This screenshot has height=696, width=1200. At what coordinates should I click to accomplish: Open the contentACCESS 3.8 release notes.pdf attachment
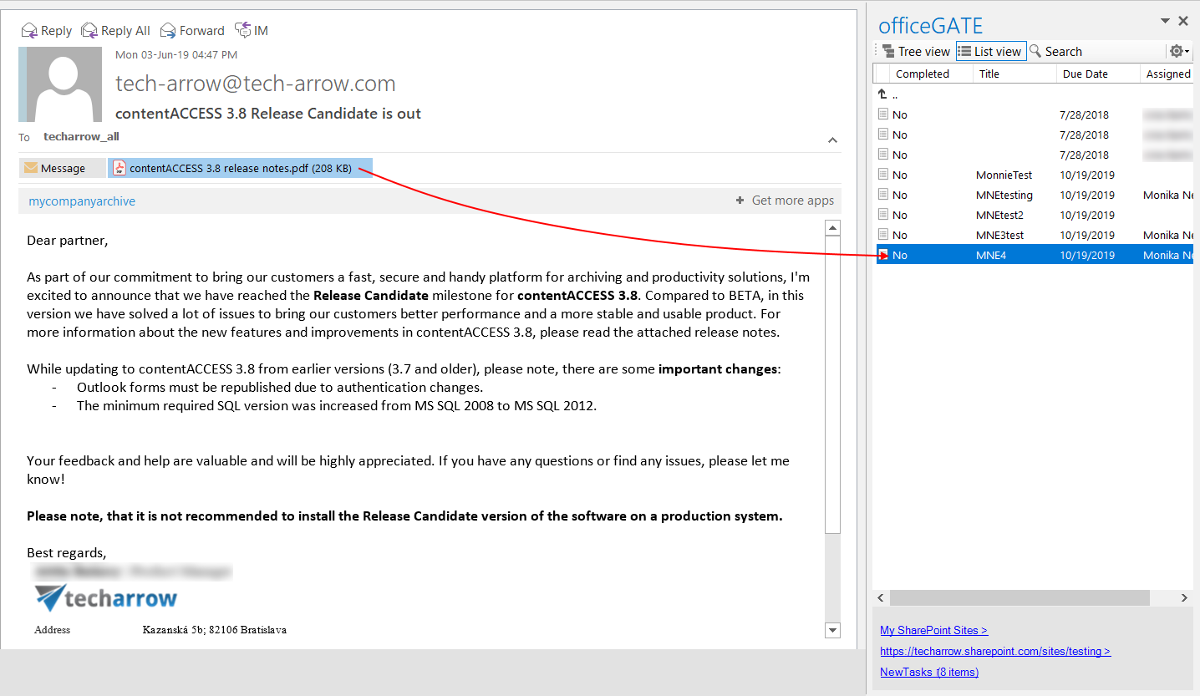click(241, 168)
